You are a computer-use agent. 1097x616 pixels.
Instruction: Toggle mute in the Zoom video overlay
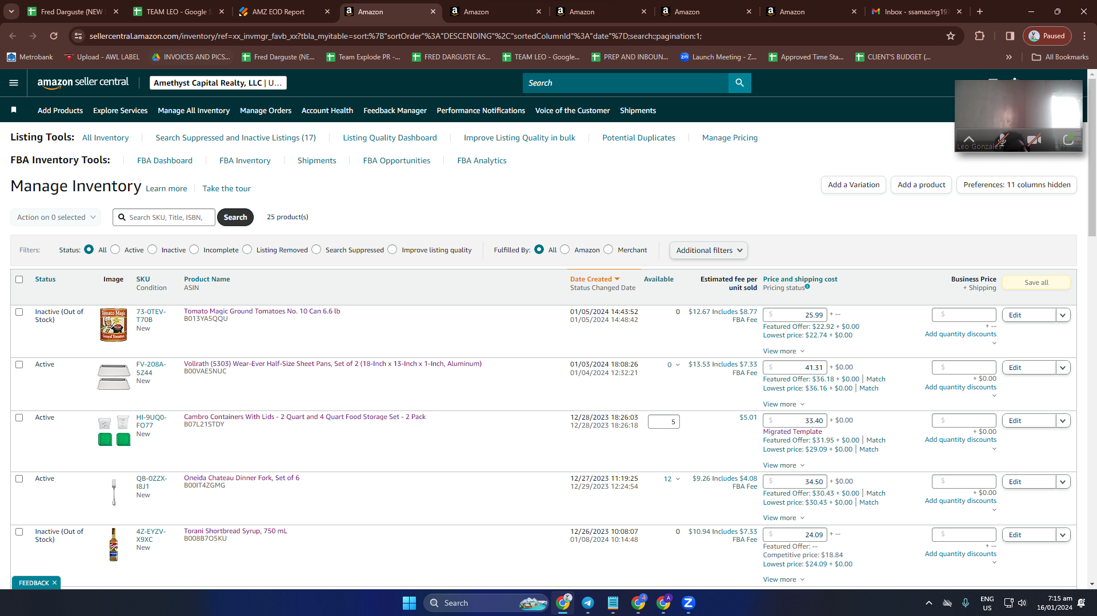(x=1002, y=140)
